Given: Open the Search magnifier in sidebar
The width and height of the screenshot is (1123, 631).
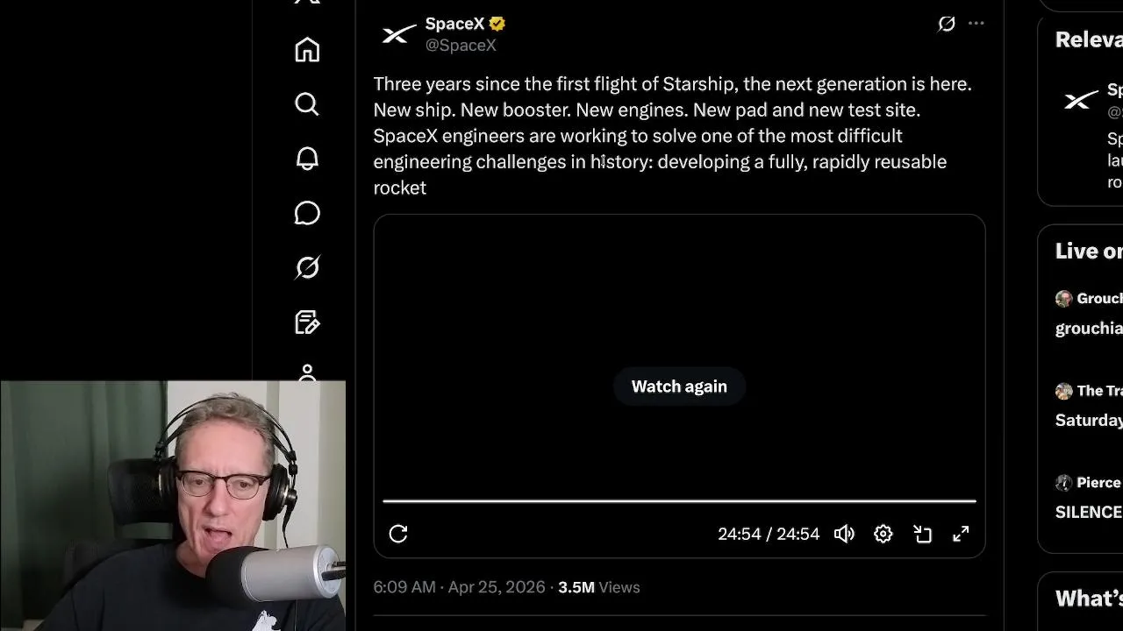Looking at the screenshot, I should pyautogui.click(x=307, y=104).
